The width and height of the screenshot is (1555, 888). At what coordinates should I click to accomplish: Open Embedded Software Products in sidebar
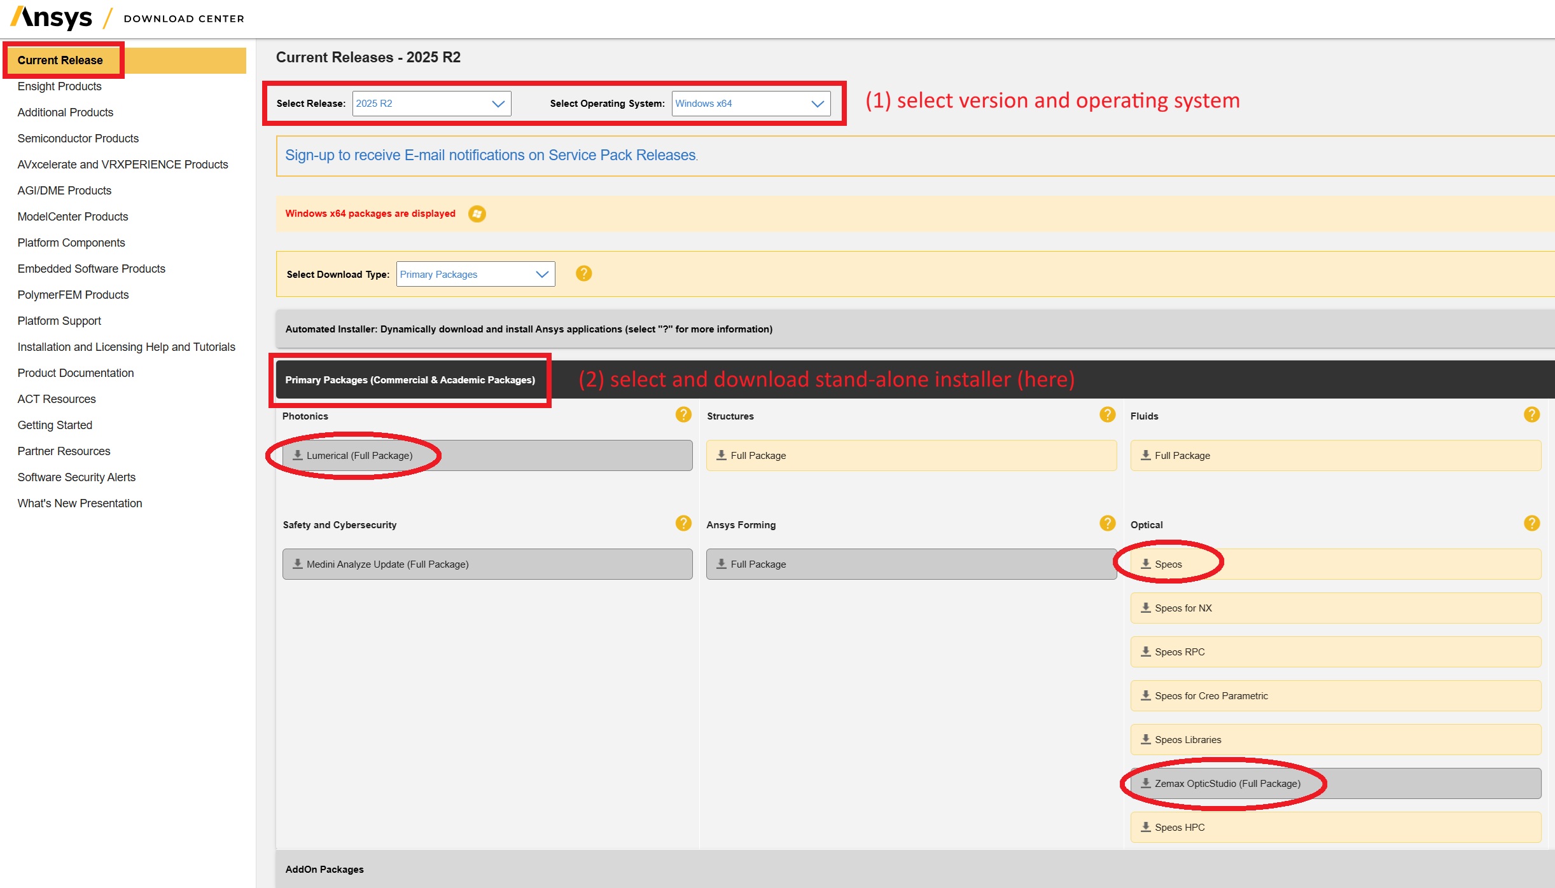(92, 269)
